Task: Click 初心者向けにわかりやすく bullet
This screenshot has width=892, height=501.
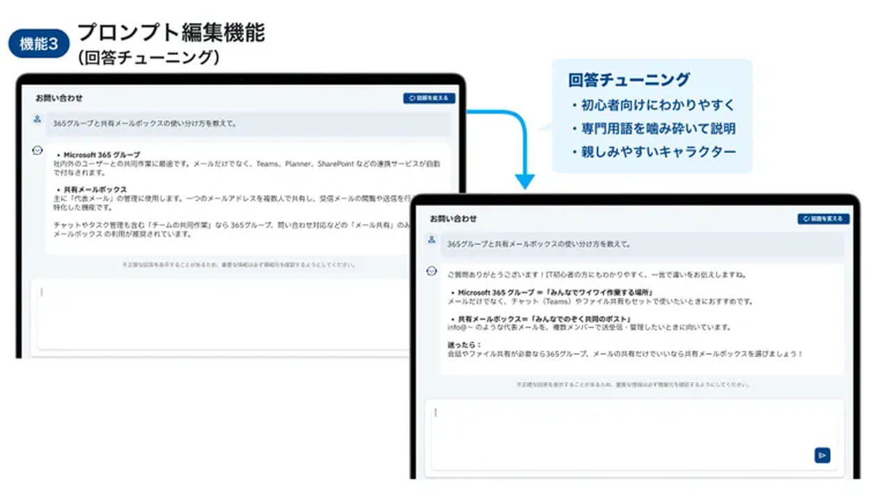Action: click(652, 106)
